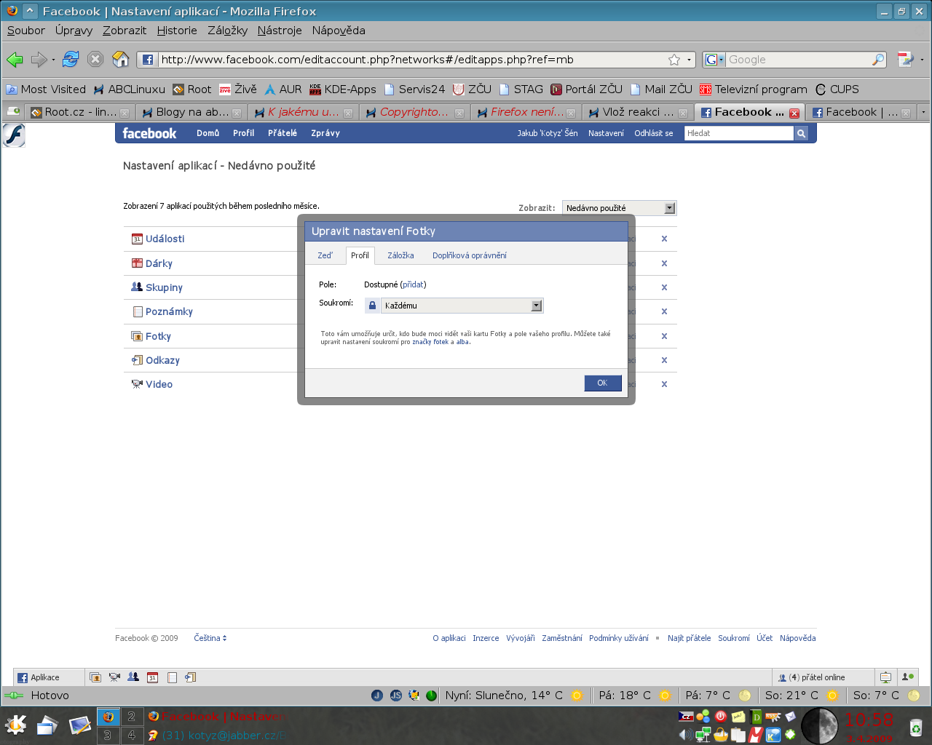Open the Poznámky application link
932x745 pixels.
click(x=169, y=311)
